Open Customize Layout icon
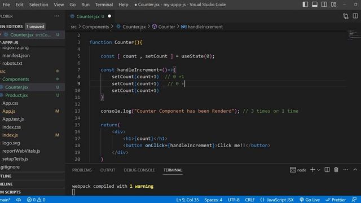Viewport: 361px width, 203px height. [333, 5]
